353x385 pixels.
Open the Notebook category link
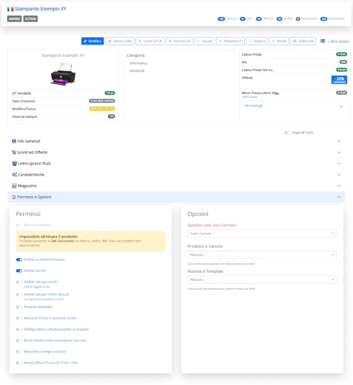click(x=137, y=71)
